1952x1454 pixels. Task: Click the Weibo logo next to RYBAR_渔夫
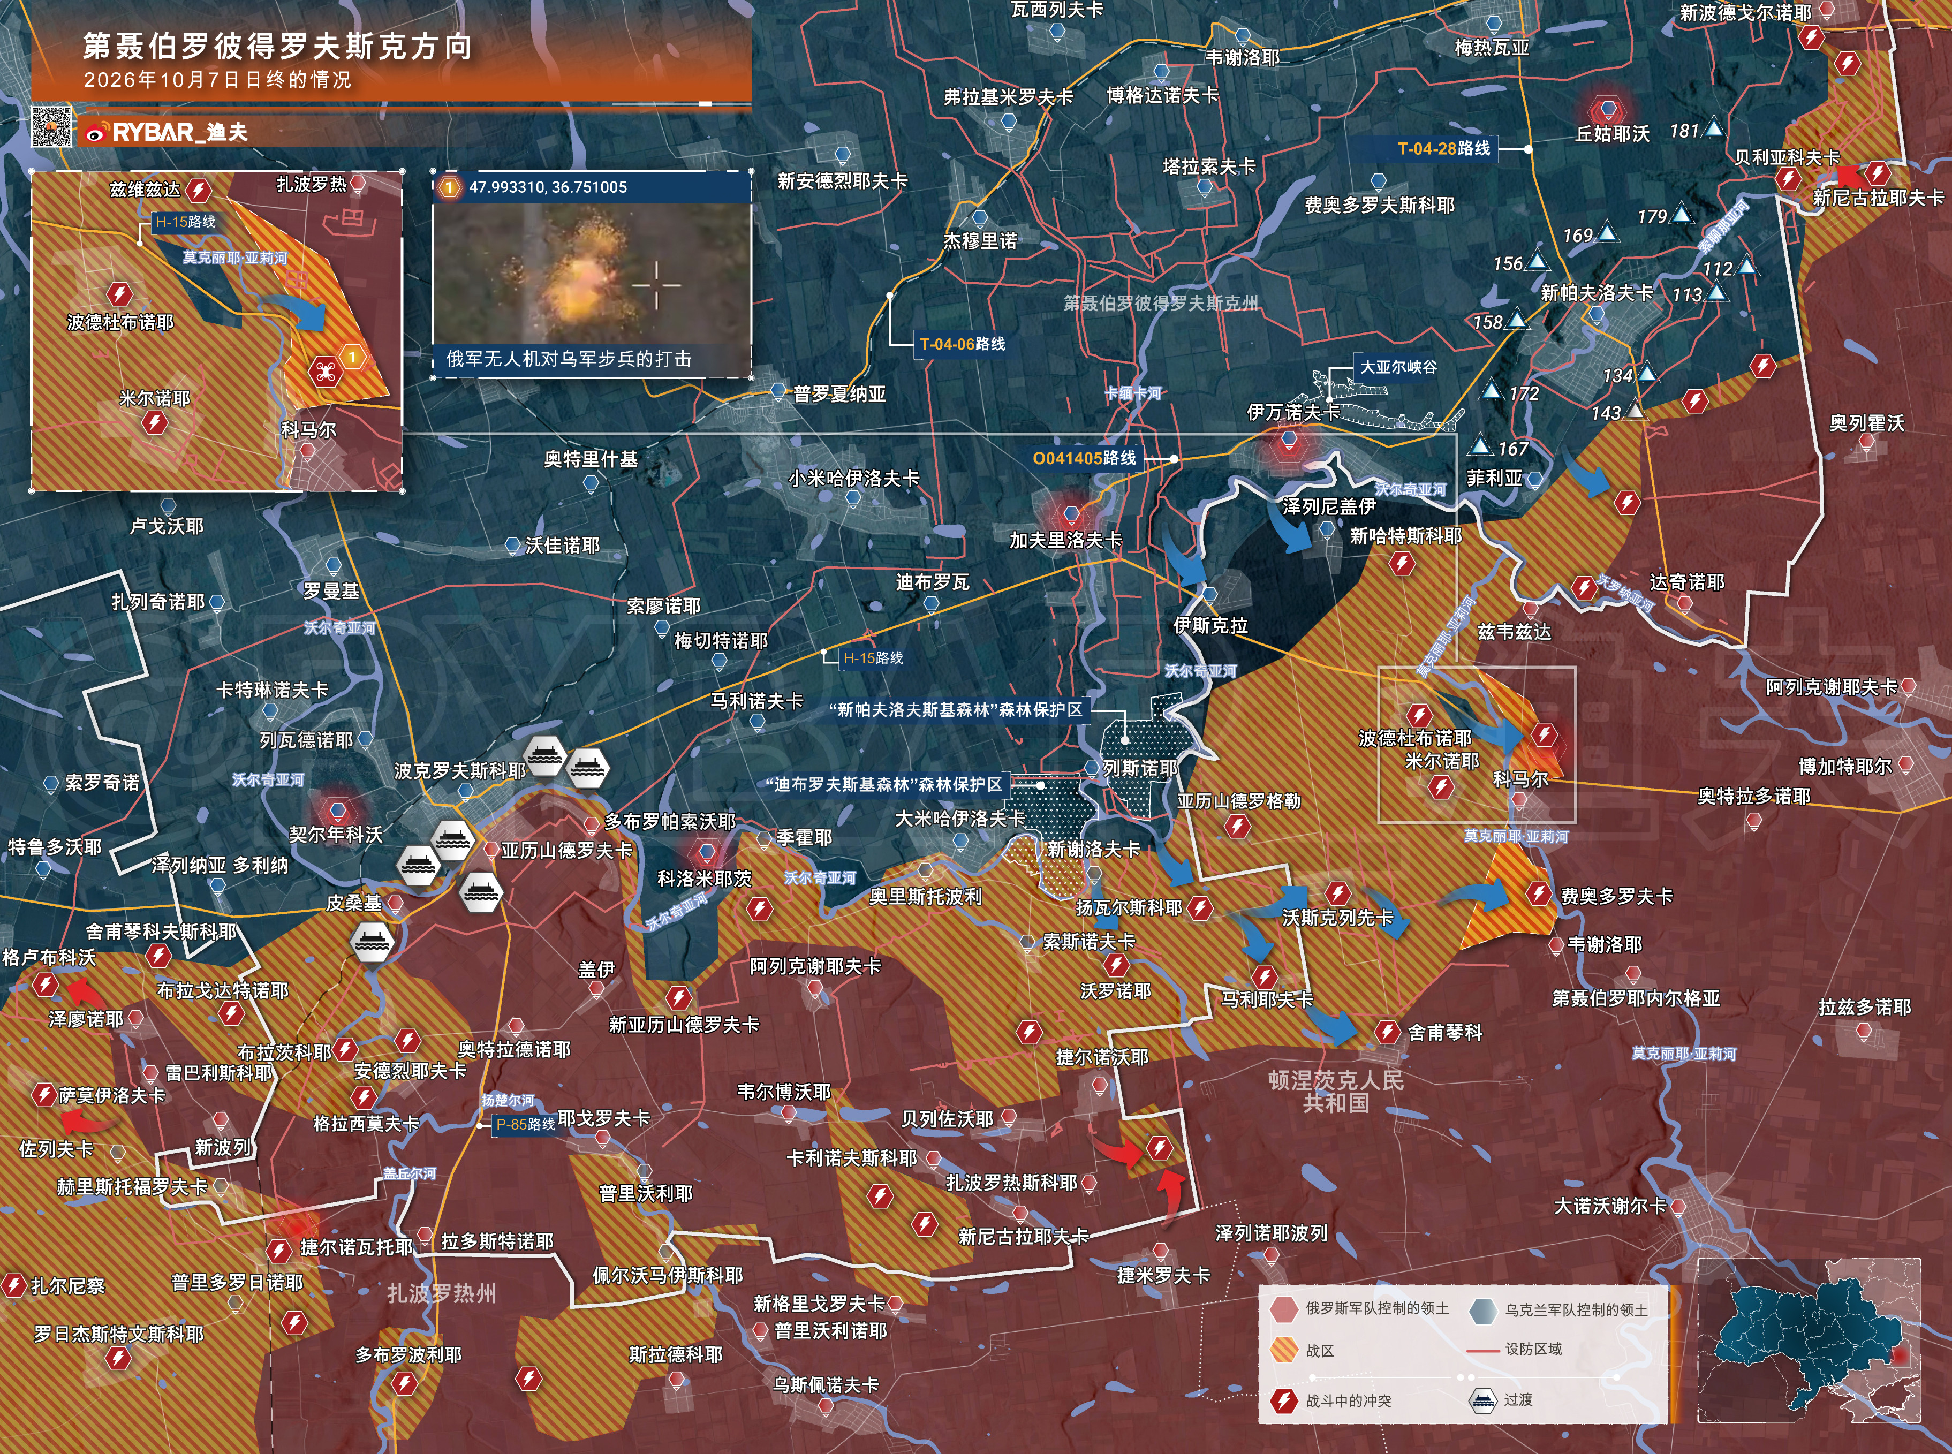pyautogui.click(x=96, y=134)
